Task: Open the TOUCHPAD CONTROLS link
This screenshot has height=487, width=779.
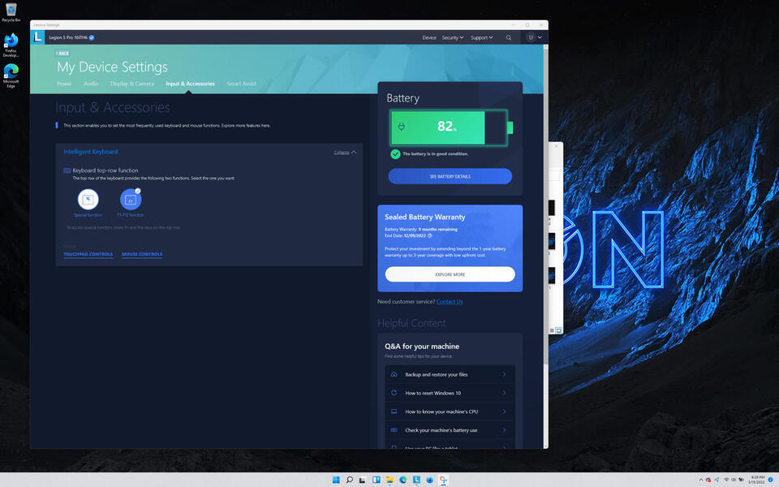Action: [x=88, y=254]
